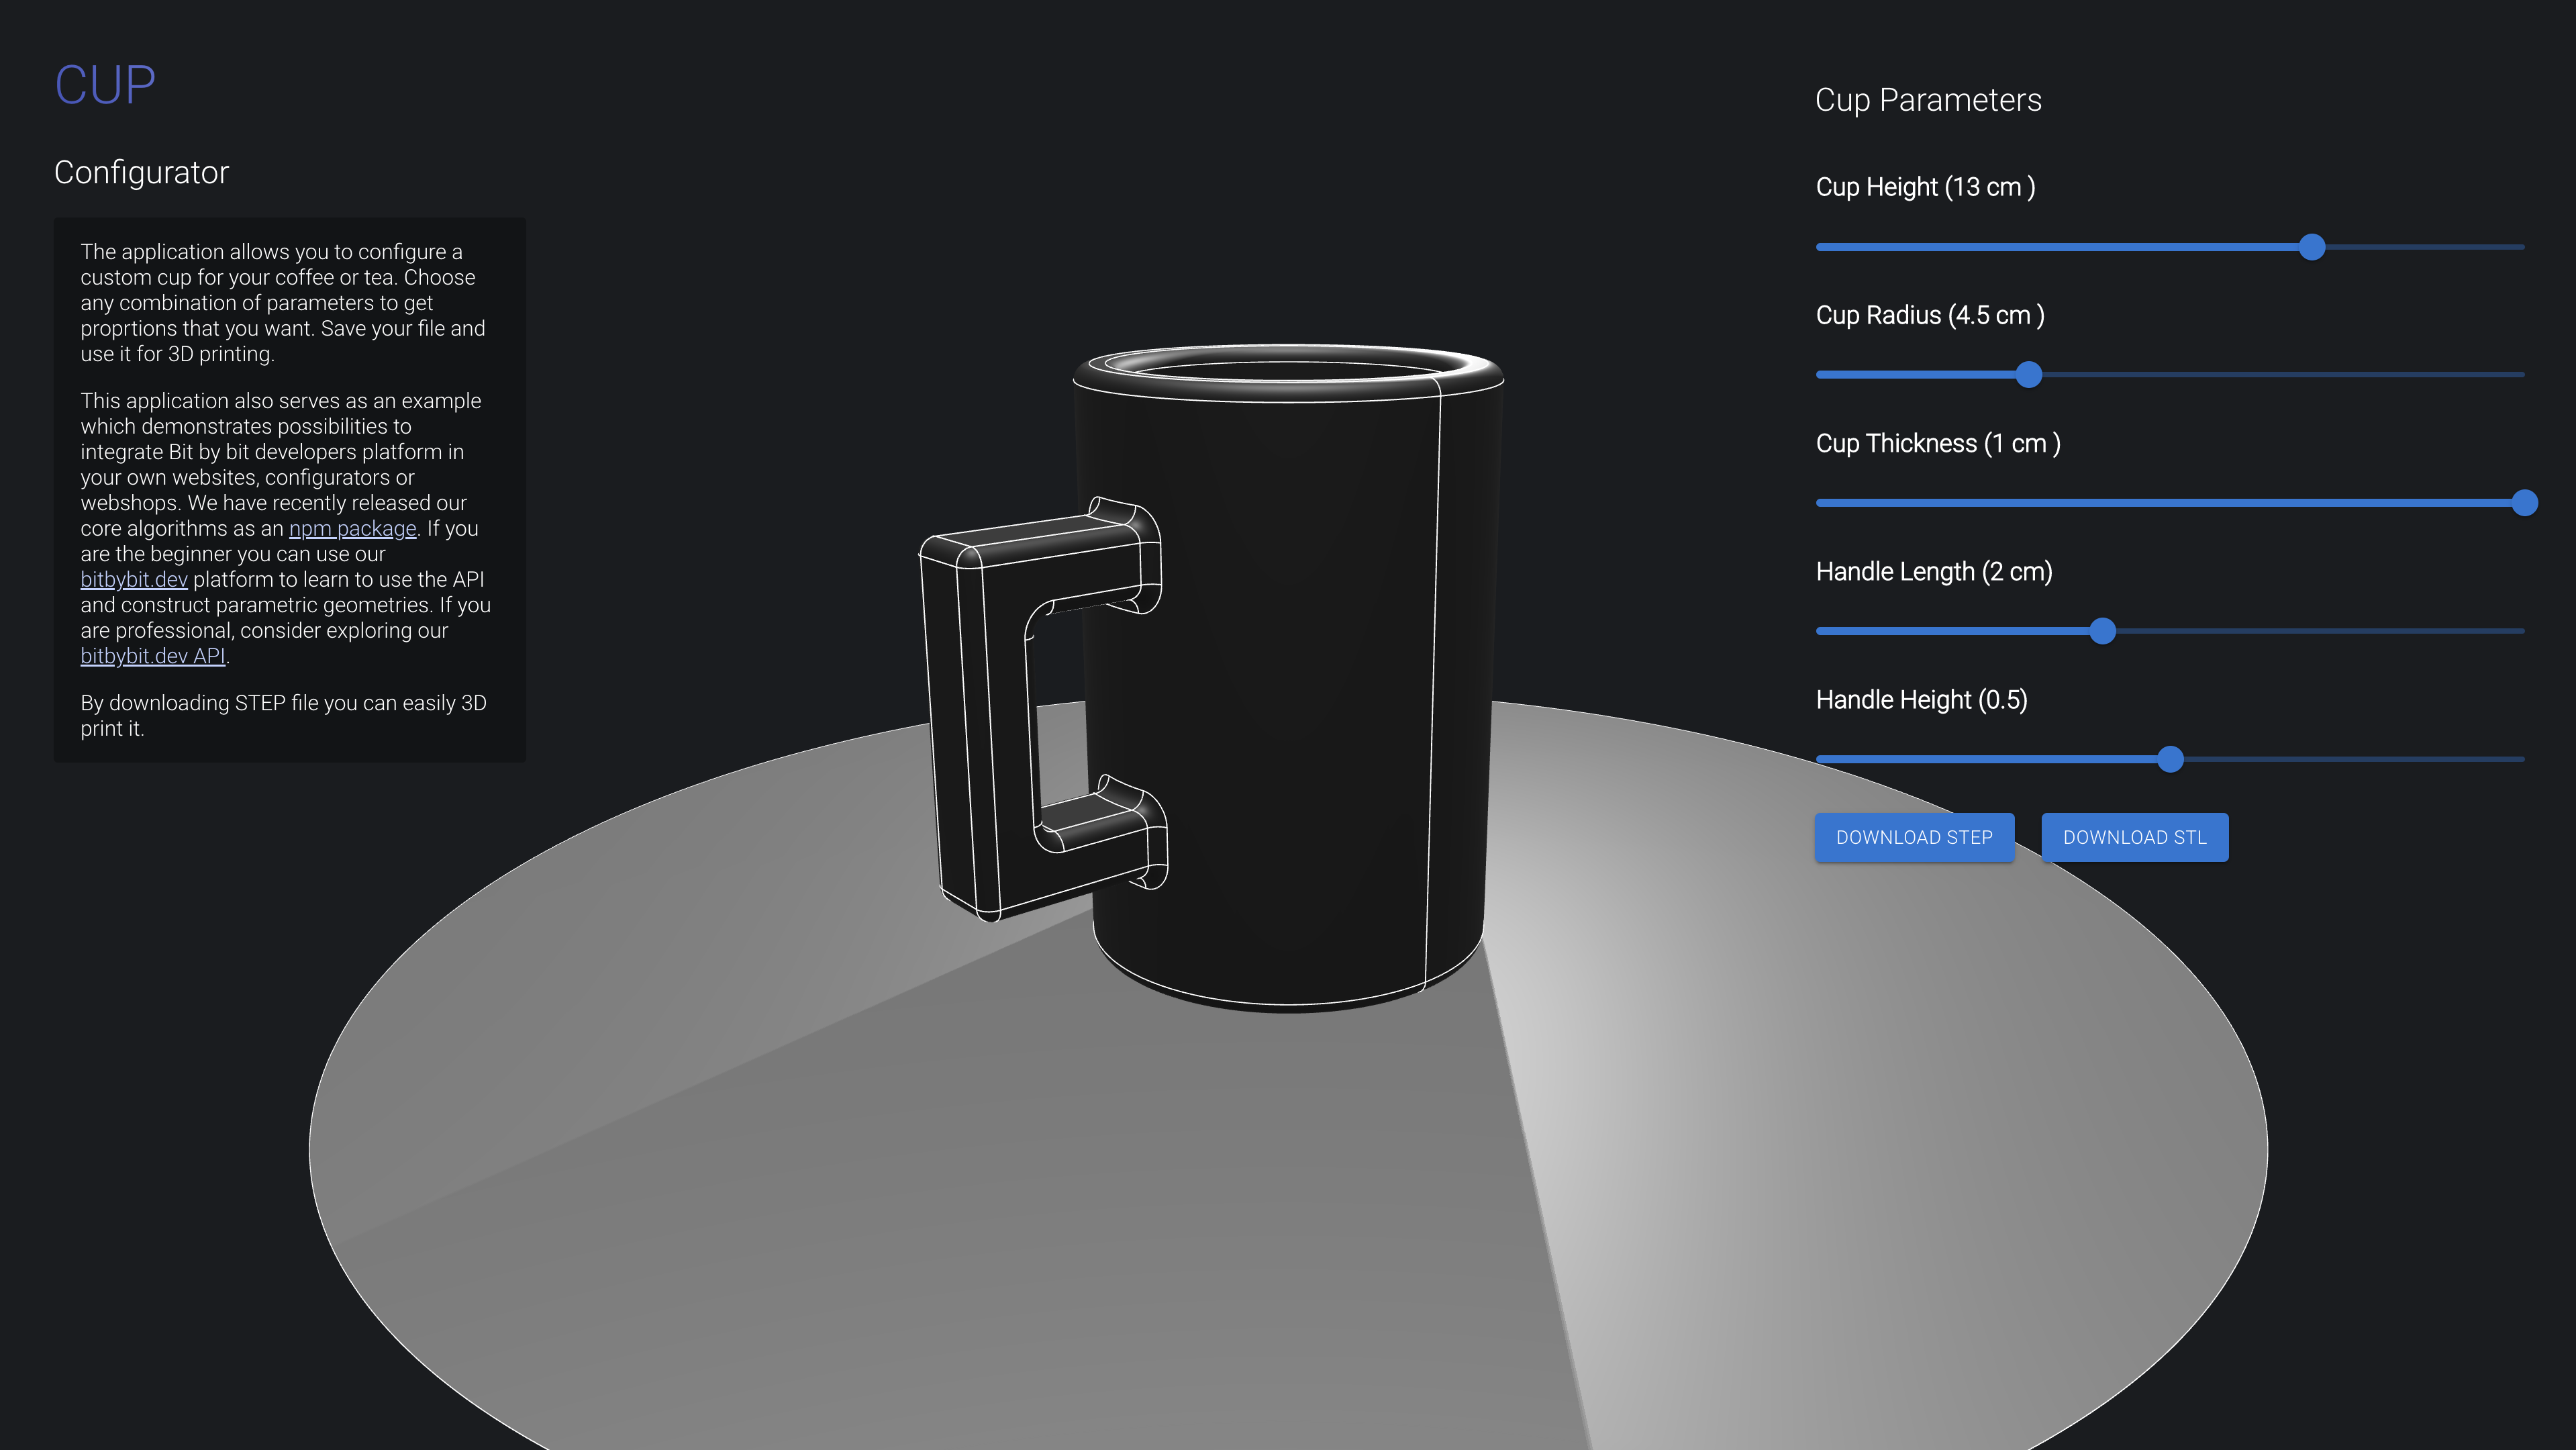Click the CUP title heading

tap(105, 85)
